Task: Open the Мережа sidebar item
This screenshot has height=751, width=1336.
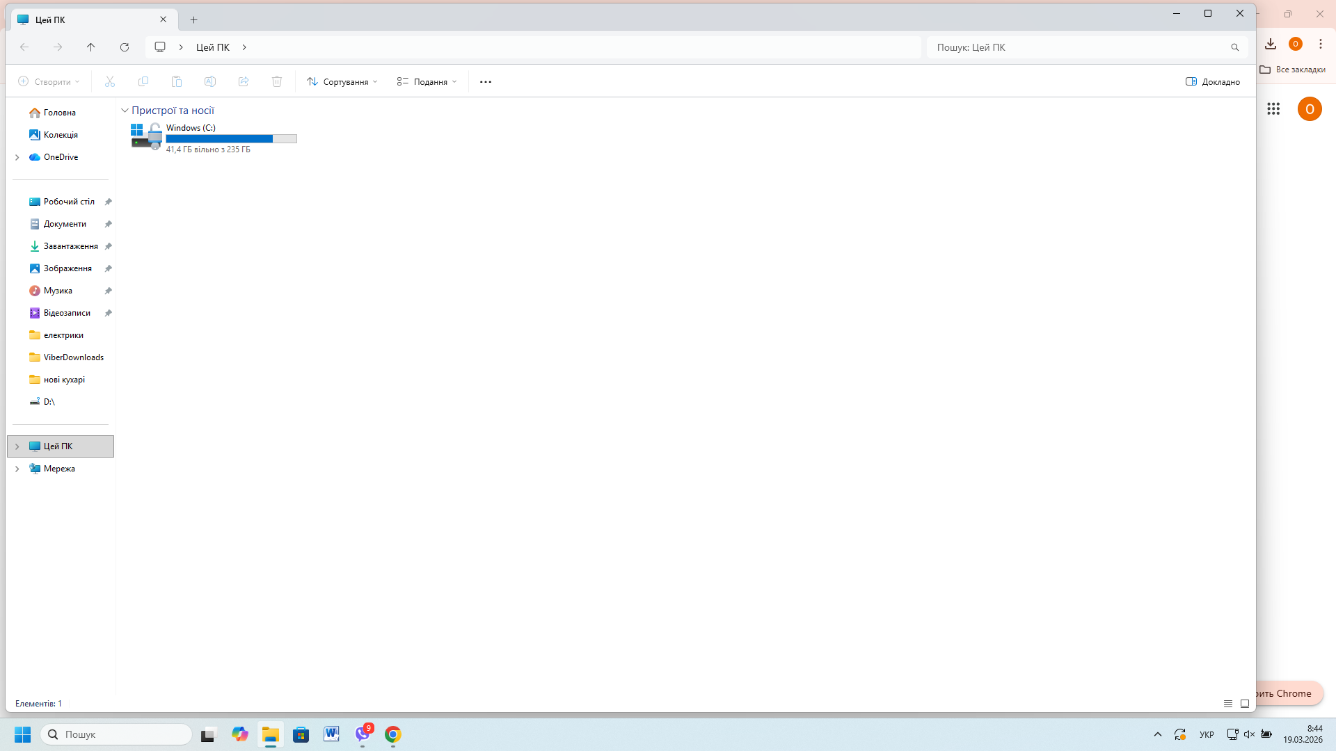Action: [59, 469]
